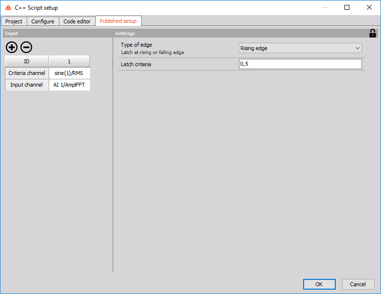Select the AI 1/AmplFFT input channel cell

pos(69,85)
